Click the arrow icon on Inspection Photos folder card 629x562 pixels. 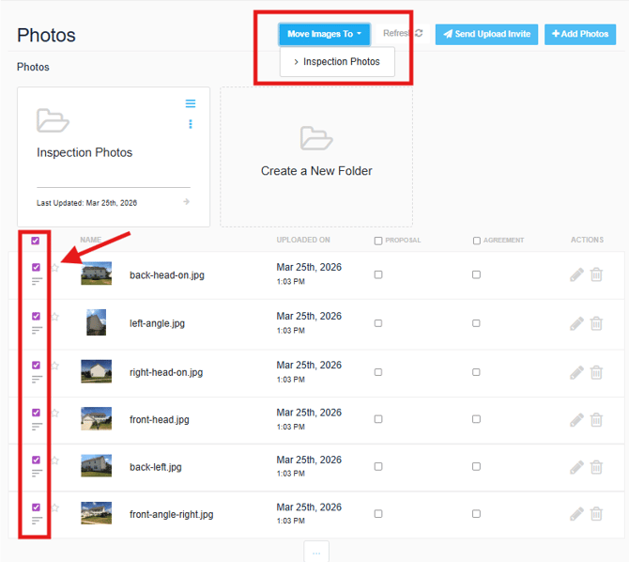point(186,202)
